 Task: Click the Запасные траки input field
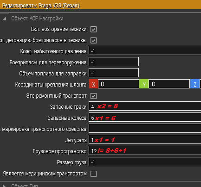(x=145, y=106)
